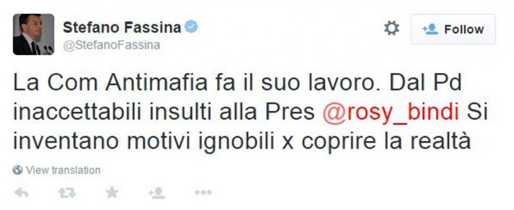Screen dimensions: 514x210
Task: Follow Stefano Fassina
Action: coord(453,29)
